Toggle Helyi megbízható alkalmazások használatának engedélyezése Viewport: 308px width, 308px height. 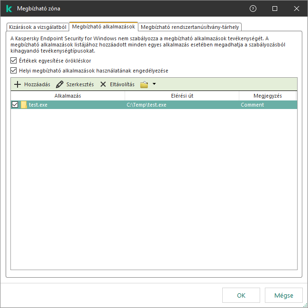13,70
